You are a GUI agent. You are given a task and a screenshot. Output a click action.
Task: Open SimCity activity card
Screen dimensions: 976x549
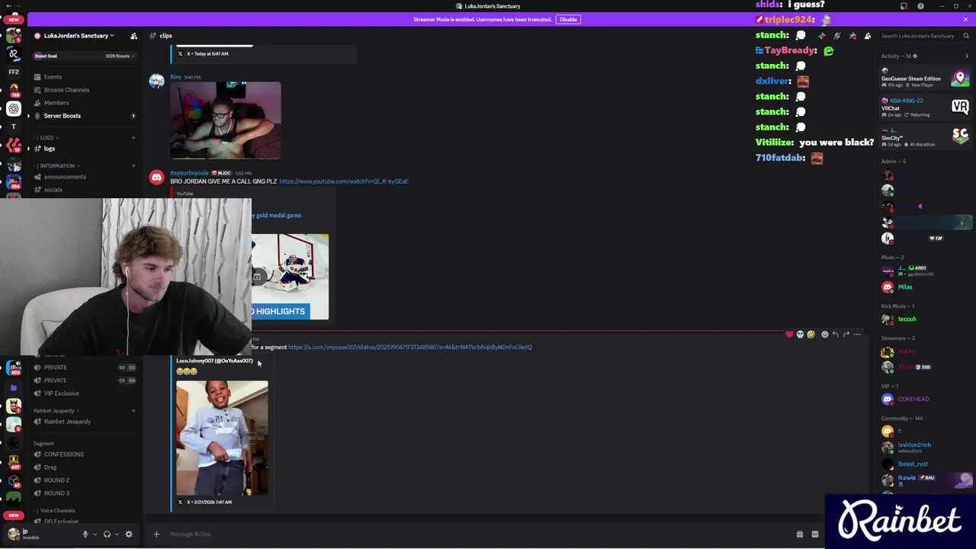(925, 137)
